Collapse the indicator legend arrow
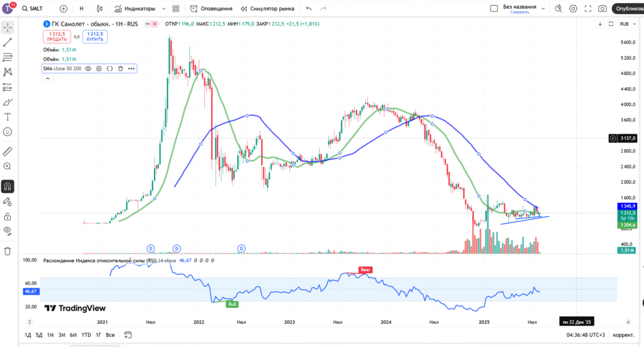This screenshot has height=347, width=644. tap(48, 78)
